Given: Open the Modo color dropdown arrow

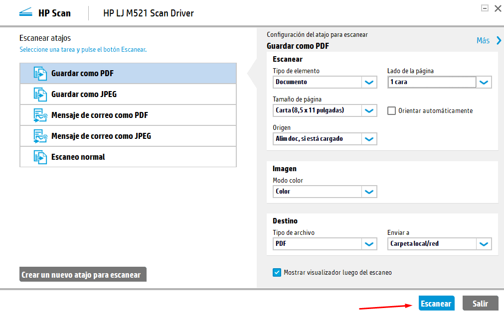Looking at the screenshot, I should click(x=369, y=192).
